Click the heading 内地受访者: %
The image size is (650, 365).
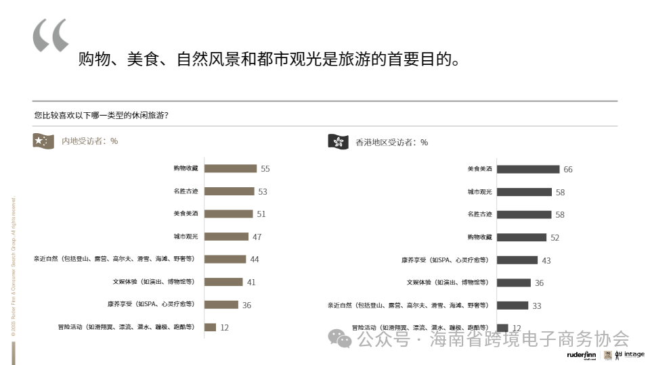tap(89, 141)
